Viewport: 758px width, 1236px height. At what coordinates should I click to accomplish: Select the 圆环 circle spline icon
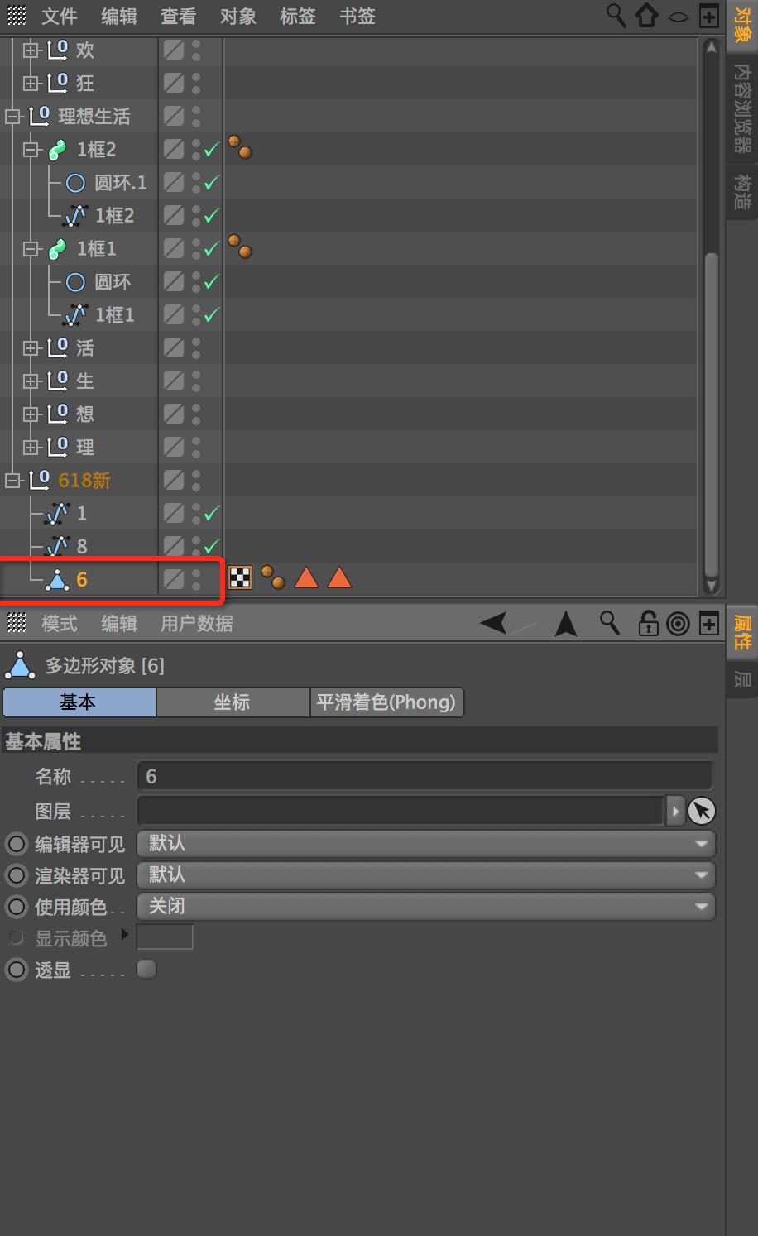click(x=75, y=282)
